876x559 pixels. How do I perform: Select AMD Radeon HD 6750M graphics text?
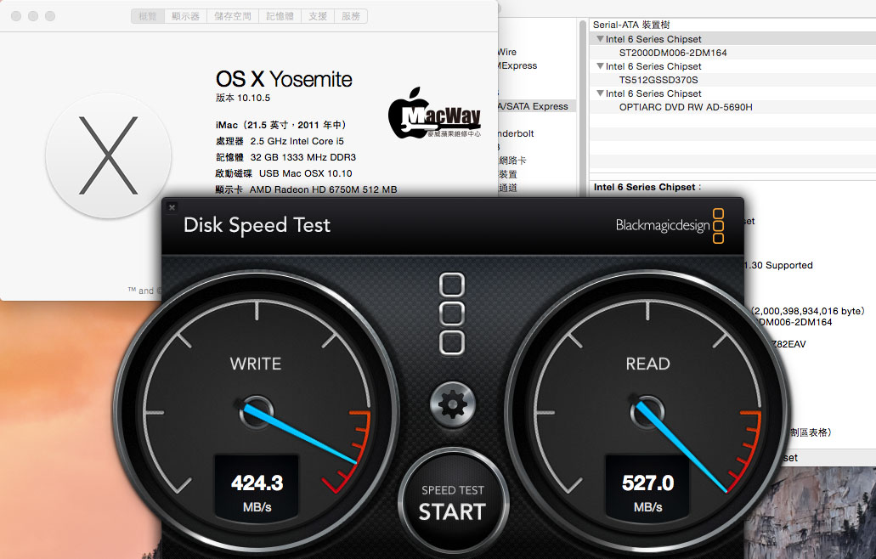click(323, 189)
